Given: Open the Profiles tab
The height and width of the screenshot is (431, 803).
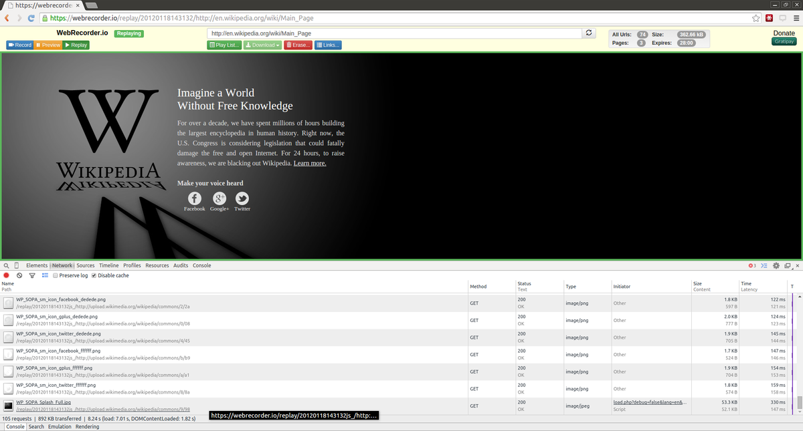Looking at the screenshot, I should (132, 265).
